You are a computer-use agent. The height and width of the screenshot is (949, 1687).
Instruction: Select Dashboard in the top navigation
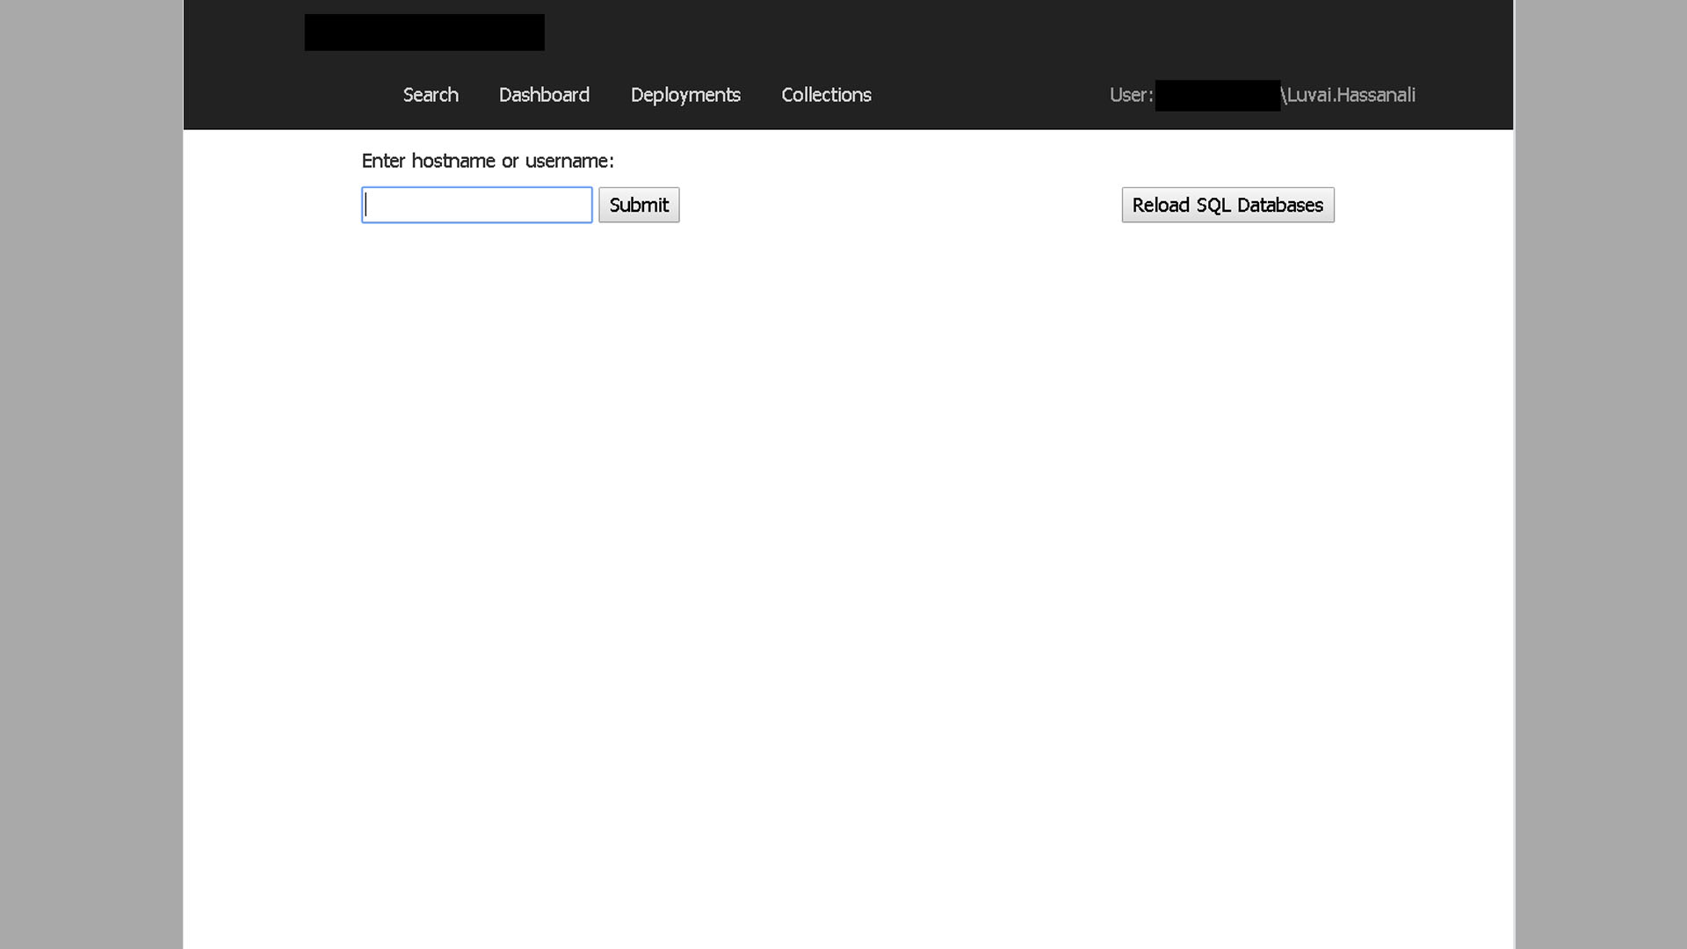[x=544, y=95]
